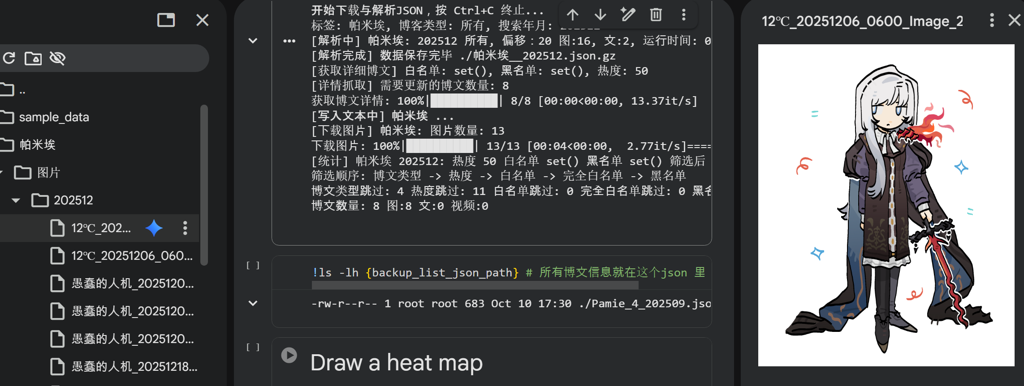Screen dimensions: 1024x386
Task: Click the output line '博文数量: 8 图:8 文:0 视频:0'
Action: (x=400, y=206)
